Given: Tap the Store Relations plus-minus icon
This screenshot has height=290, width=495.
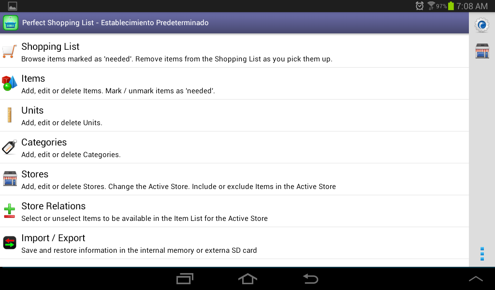Looking at the screenshot, I should tap(10, 211).
